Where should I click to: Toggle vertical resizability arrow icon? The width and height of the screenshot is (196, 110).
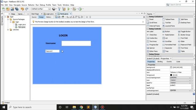click(x=90, y=17)
